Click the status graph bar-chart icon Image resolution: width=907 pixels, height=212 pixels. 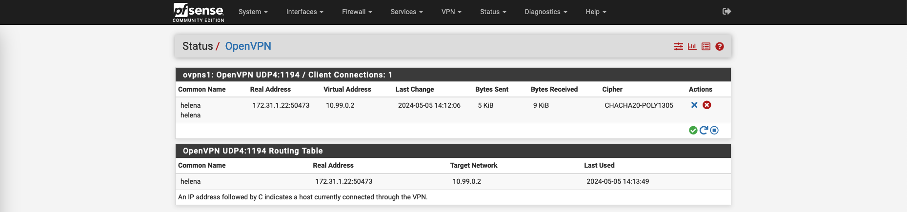pos(692,47)
